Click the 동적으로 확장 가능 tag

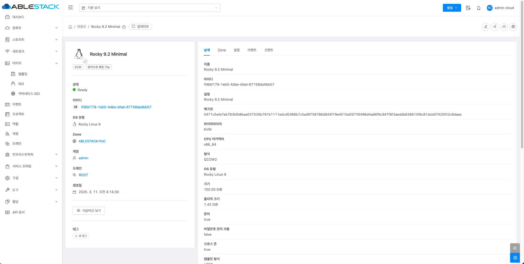point(99,67)
